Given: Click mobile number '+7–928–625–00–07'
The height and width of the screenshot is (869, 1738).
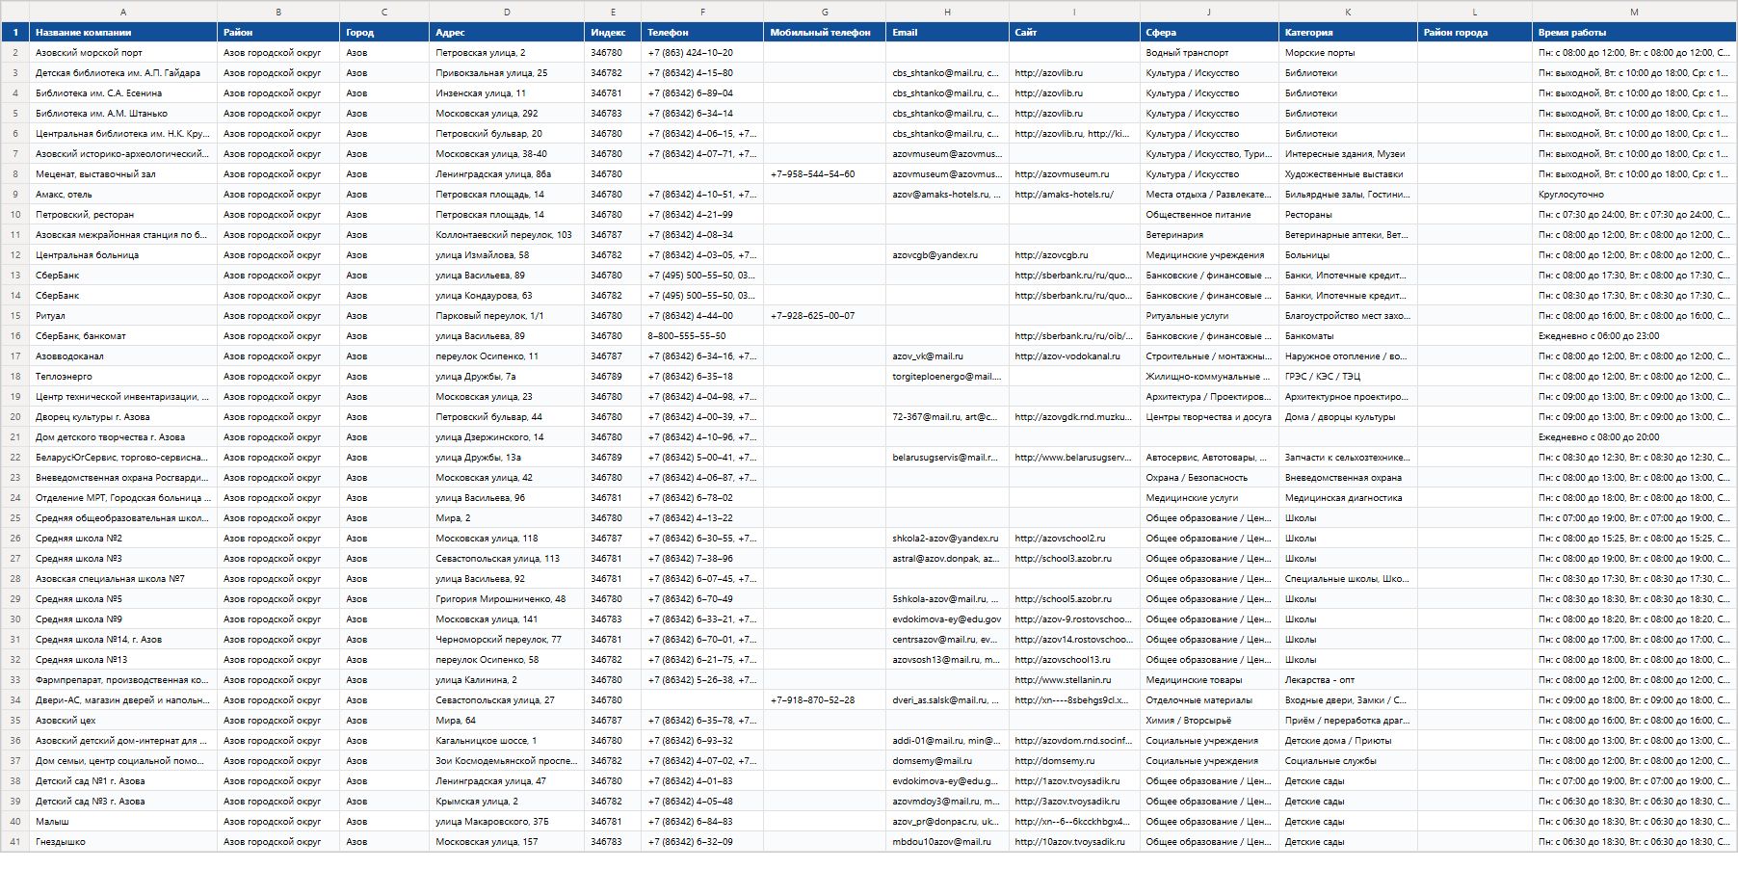Looking at the screenshot, I should (x=825, y=316).
